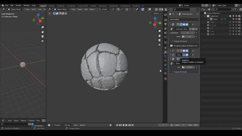Unlink the Geometry Nodes node group
The height and width of the screenshot is (136, 242).
point(196,29)
